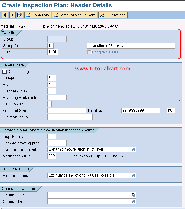This screenshot has width=185, height=209.
Task: Open Task lists button
Action: (38, 15)
